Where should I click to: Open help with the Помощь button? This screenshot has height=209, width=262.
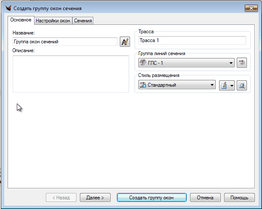point(239,198)
